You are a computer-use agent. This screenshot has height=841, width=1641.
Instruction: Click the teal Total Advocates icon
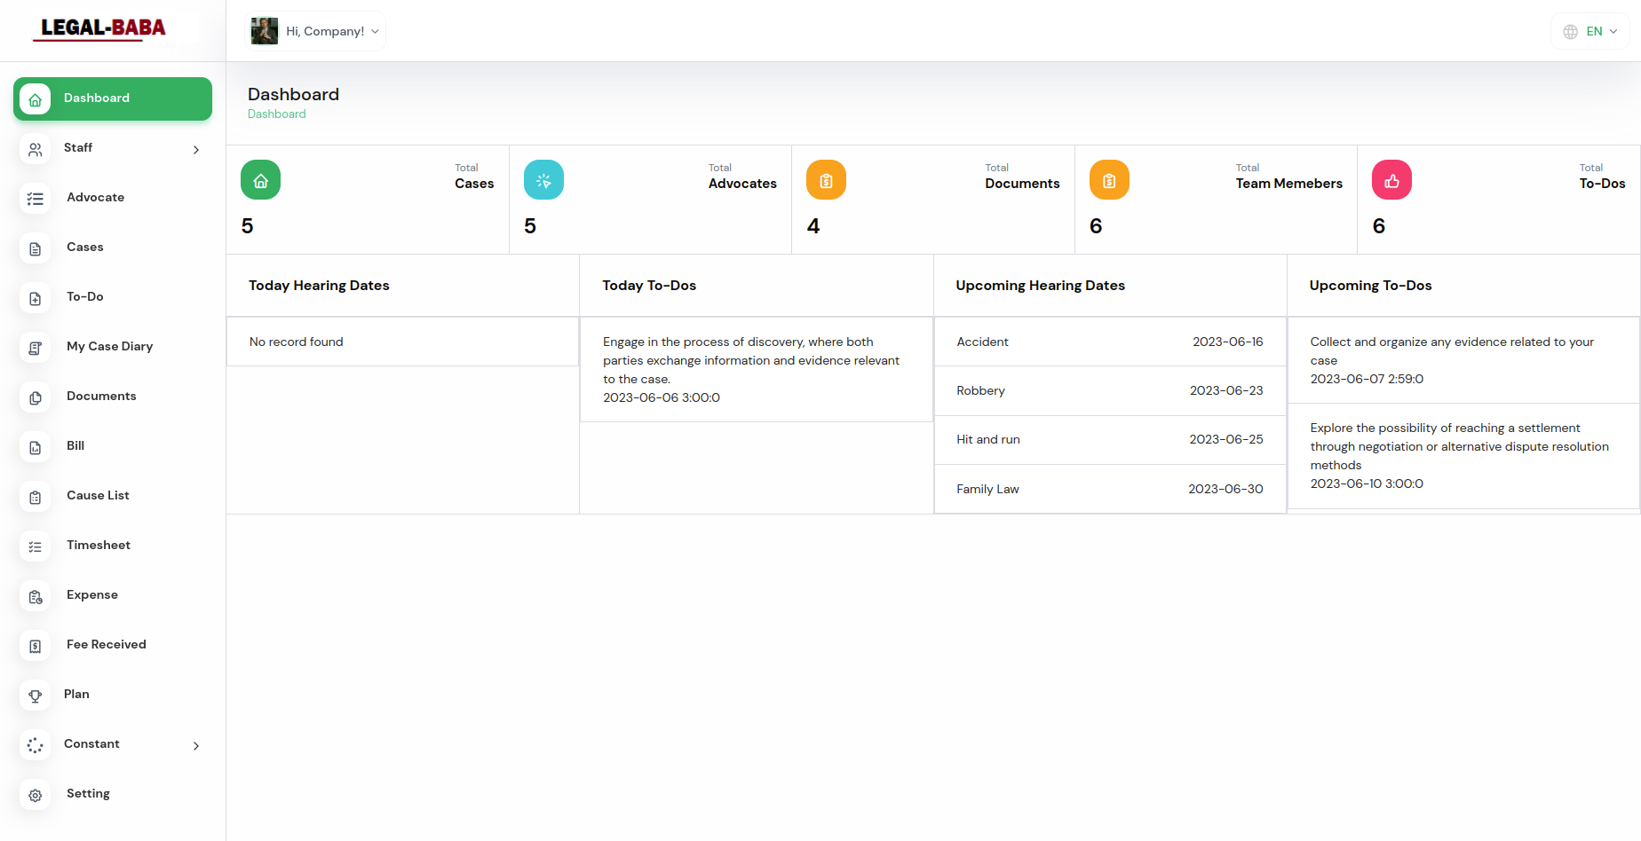pos(543,180)
